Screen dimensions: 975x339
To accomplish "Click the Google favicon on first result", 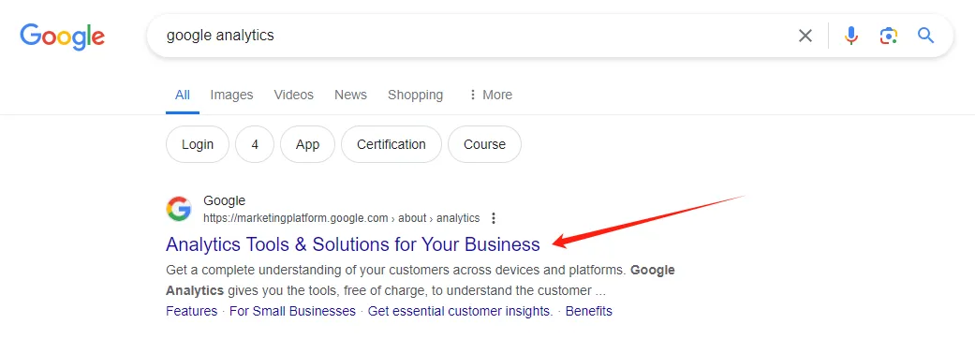I will (179, 209).
